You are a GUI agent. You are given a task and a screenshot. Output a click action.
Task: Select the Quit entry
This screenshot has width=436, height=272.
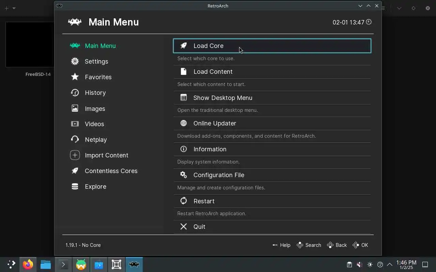tap(272, 227)
